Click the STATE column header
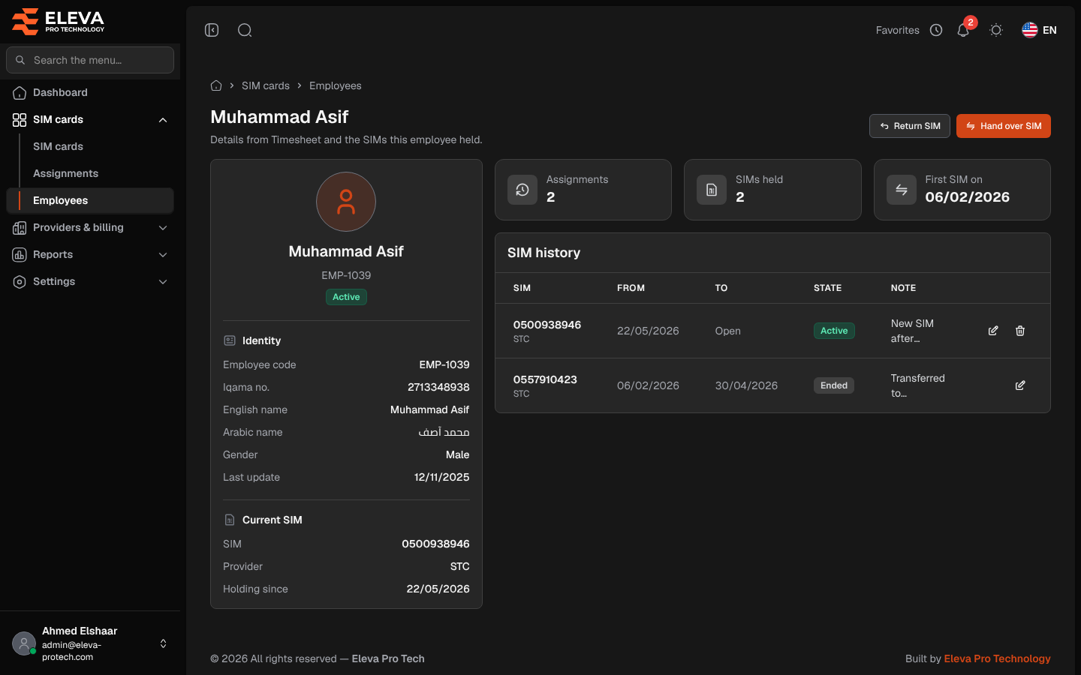This screenshot has width=1081, height=675. coord(827,288)
